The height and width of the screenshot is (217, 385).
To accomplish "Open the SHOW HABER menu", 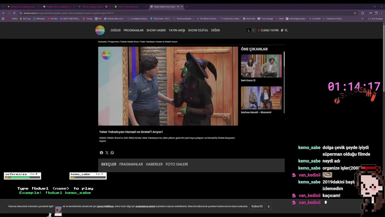I will pyautogui.click(x=156, y=30).
